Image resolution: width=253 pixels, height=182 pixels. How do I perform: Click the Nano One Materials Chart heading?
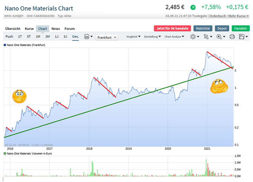(39, 8)
